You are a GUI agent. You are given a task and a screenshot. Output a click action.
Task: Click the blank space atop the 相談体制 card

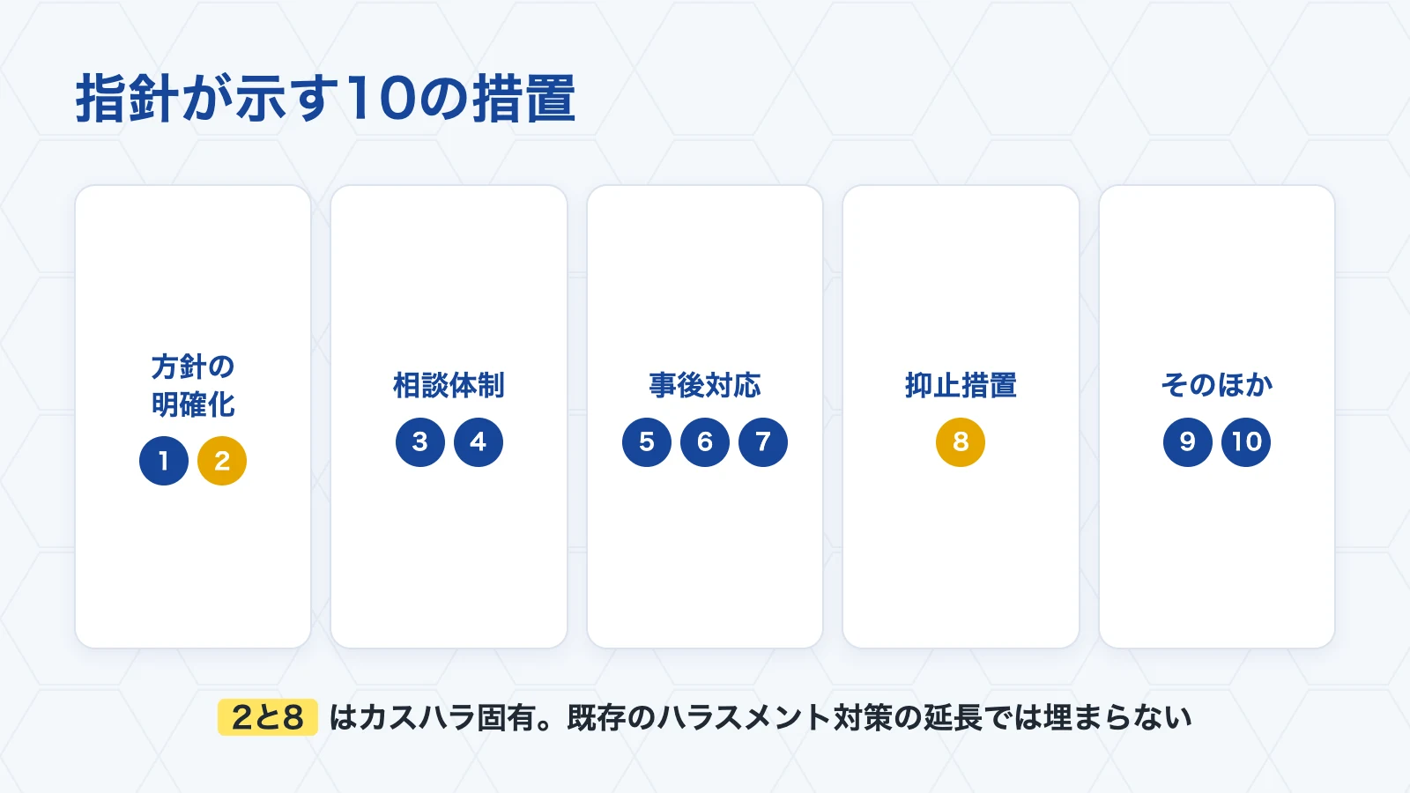click(449, 273)
